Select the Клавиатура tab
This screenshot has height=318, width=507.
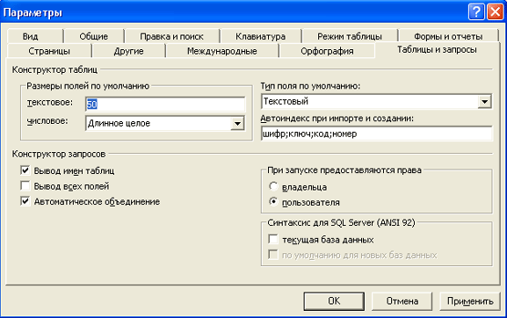pyautogui.click(x=261, y=36)
